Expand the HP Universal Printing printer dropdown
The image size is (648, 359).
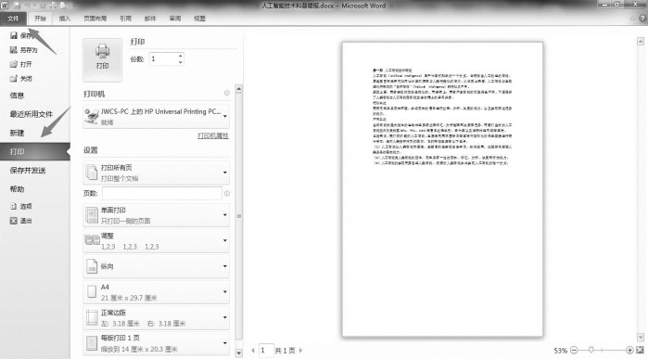click(x=157, y=116)
